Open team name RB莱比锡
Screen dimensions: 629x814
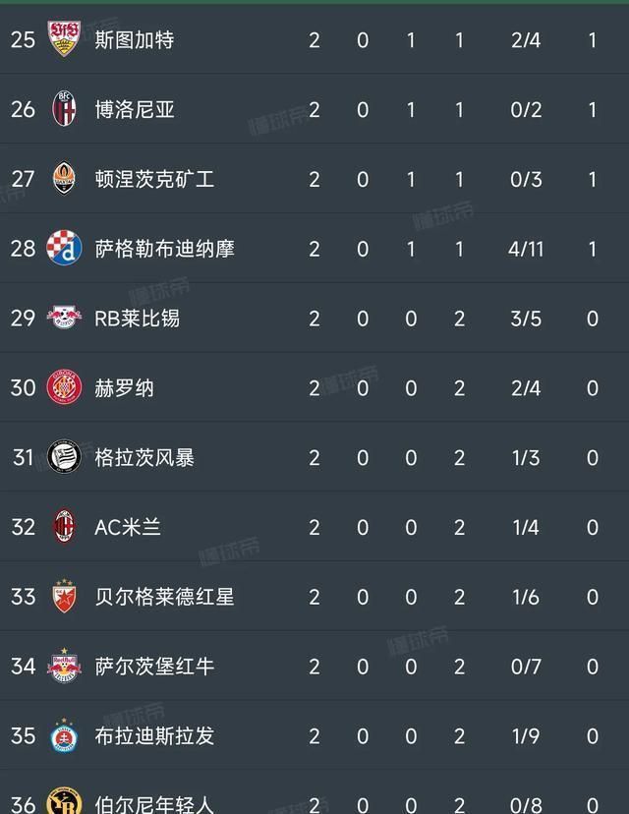[x=137, y=318]
